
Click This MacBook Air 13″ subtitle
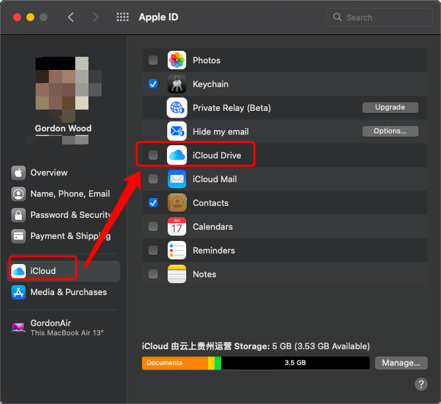[x=67, y=333]
